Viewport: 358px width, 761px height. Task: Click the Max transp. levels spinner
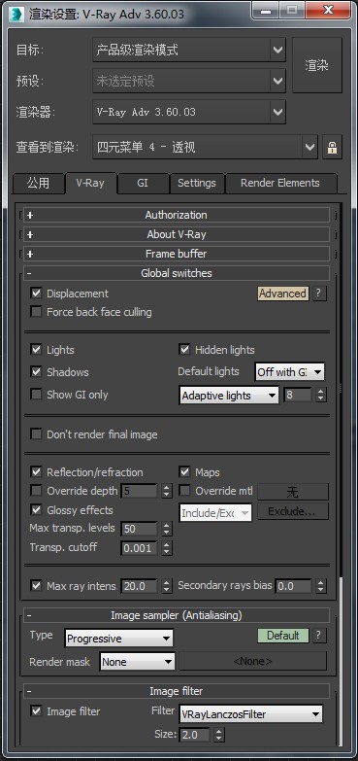pos(167,529)
